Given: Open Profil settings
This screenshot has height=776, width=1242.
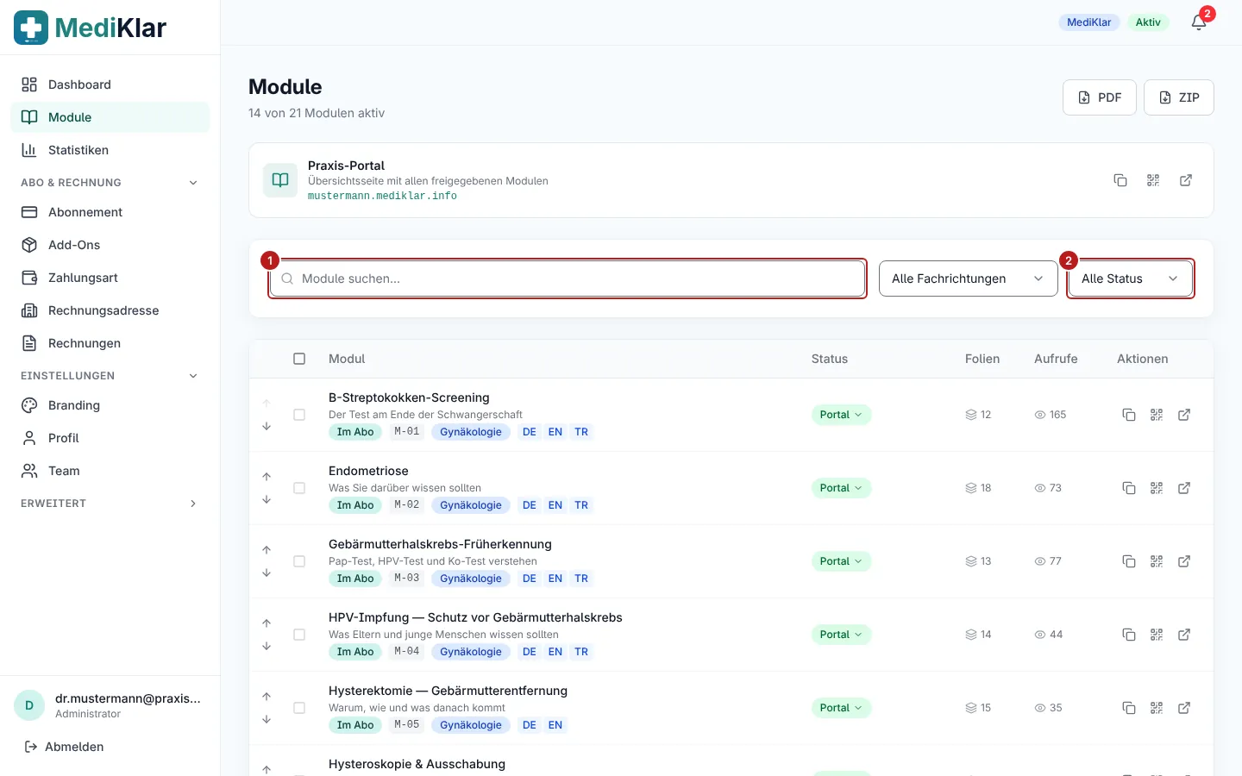Looking at the screenshot, I should click(110, 438).
